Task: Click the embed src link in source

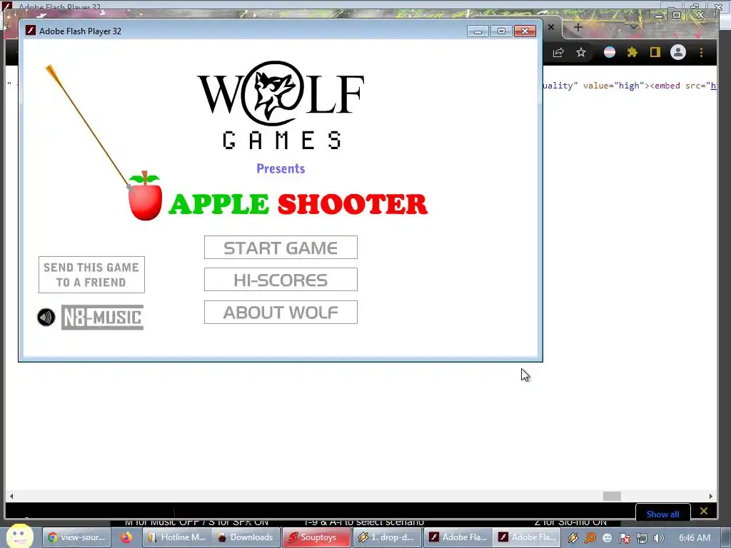Action: pos(713,86)
